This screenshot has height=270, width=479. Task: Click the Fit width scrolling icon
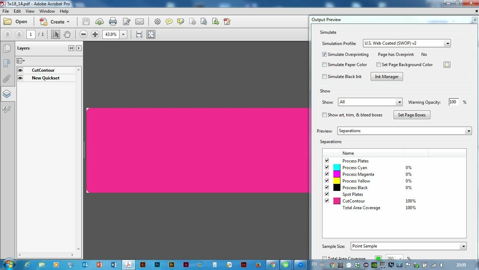pos(139,34)
